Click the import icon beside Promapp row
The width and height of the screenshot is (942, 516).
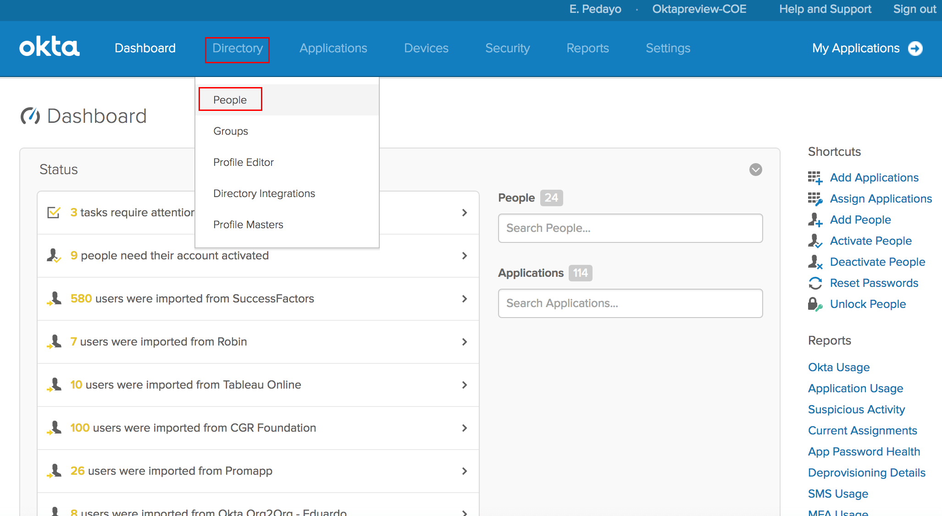pos(54,471)
